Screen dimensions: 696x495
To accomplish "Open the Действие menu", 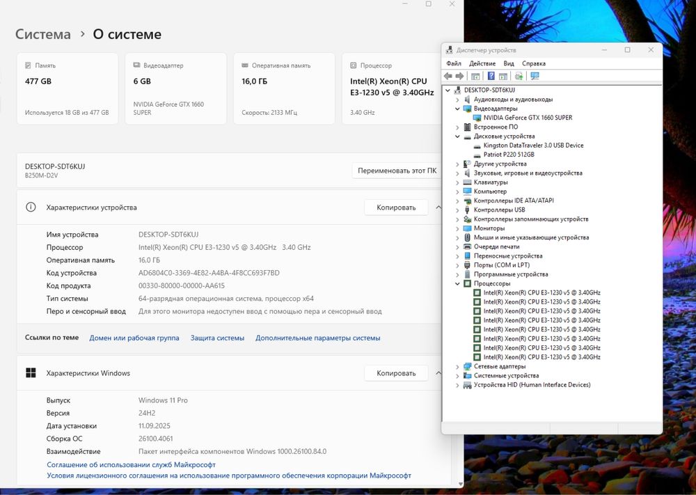I will pyautogui.click(x=482, y=63).
